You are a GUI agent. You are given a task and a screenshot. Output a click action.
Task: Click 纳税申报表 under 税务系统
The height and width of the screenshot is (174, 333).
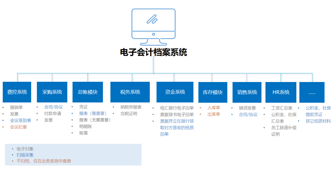tap(131, 107)
